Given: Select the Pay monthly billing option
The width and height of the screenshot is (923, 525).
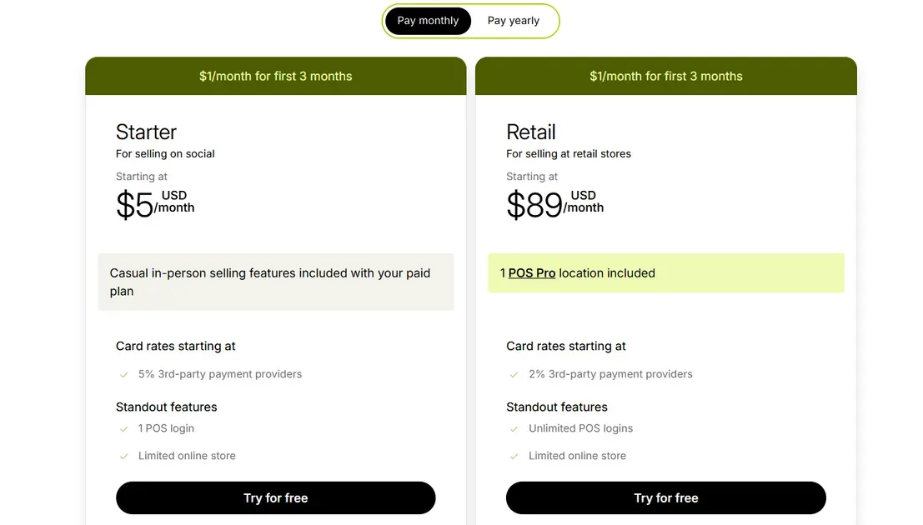Looking at the screenshot, I should point(428,21).
